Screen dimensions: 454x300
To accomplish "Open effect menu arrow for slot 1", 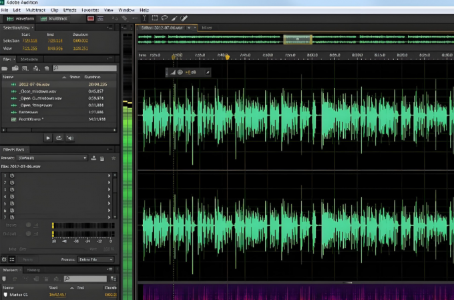I will pyautogui.click(x=109, y=176).
